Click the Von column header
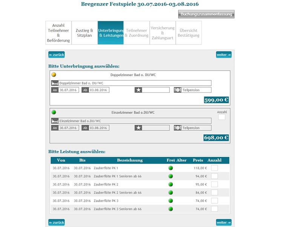 [61, 160]
